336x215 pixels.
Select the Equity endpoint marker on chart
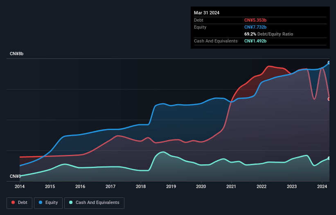coord(329,63)
